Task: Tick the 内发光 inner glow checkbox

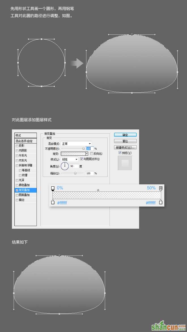Action: (x=17, y=160)
